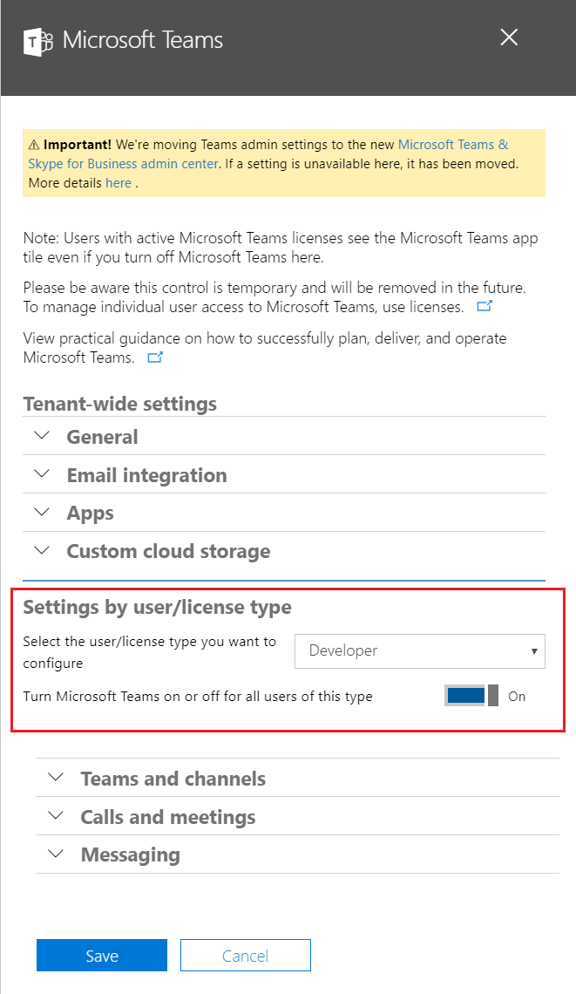
Task: Expand the Custom cloud storage chevron
Action: (42, 550)
